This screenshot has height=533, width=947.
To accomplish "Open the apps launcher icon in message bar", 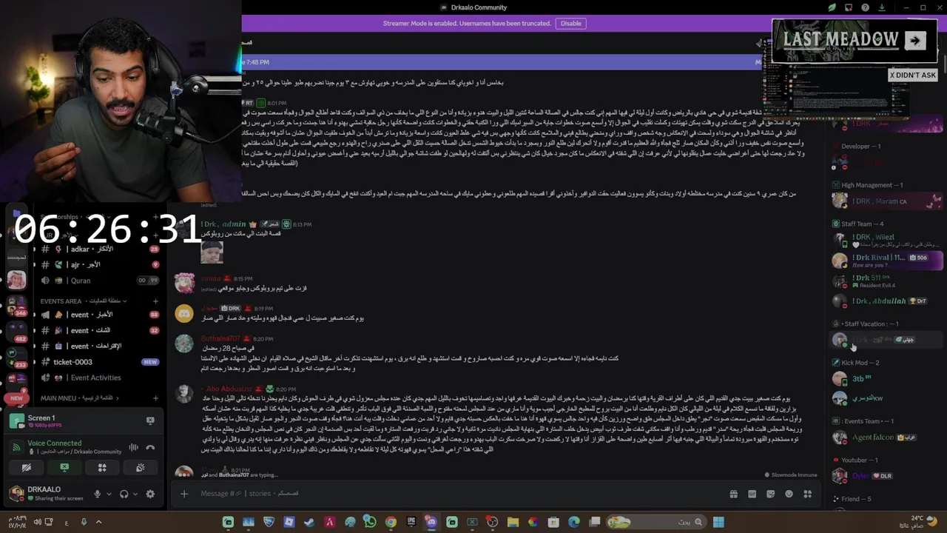I will pos(808,494).
